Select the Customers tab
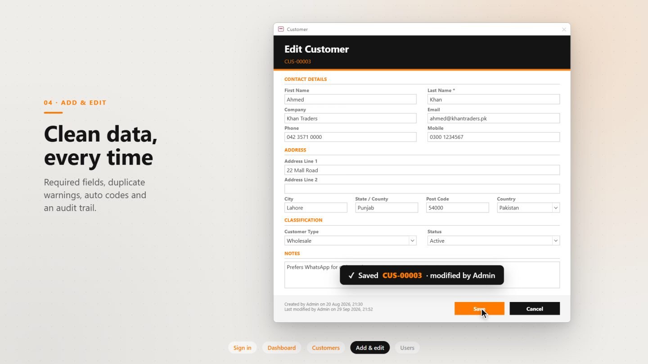The width and height of the screenshot is (648, 364). click(326, 348)
